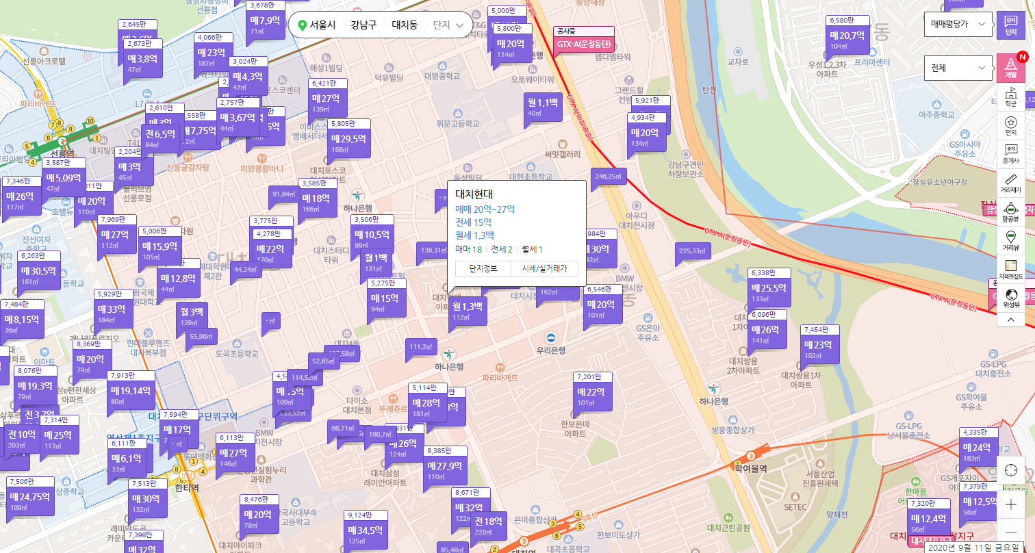Click the 대치현대 popup title
1035x553 pixels.
[474, 194]
